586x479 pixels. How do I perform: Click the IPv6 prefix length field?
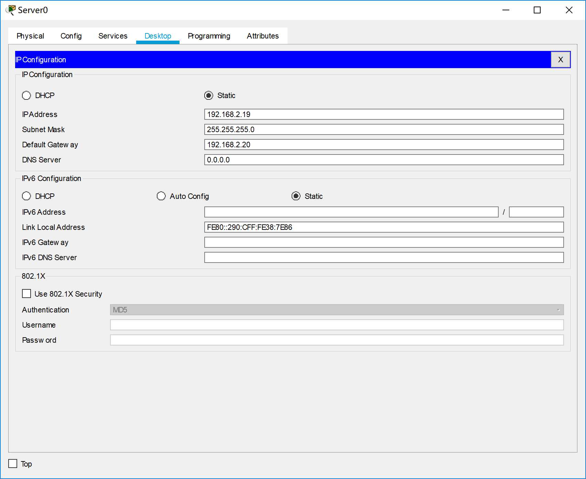coord(536,212)
